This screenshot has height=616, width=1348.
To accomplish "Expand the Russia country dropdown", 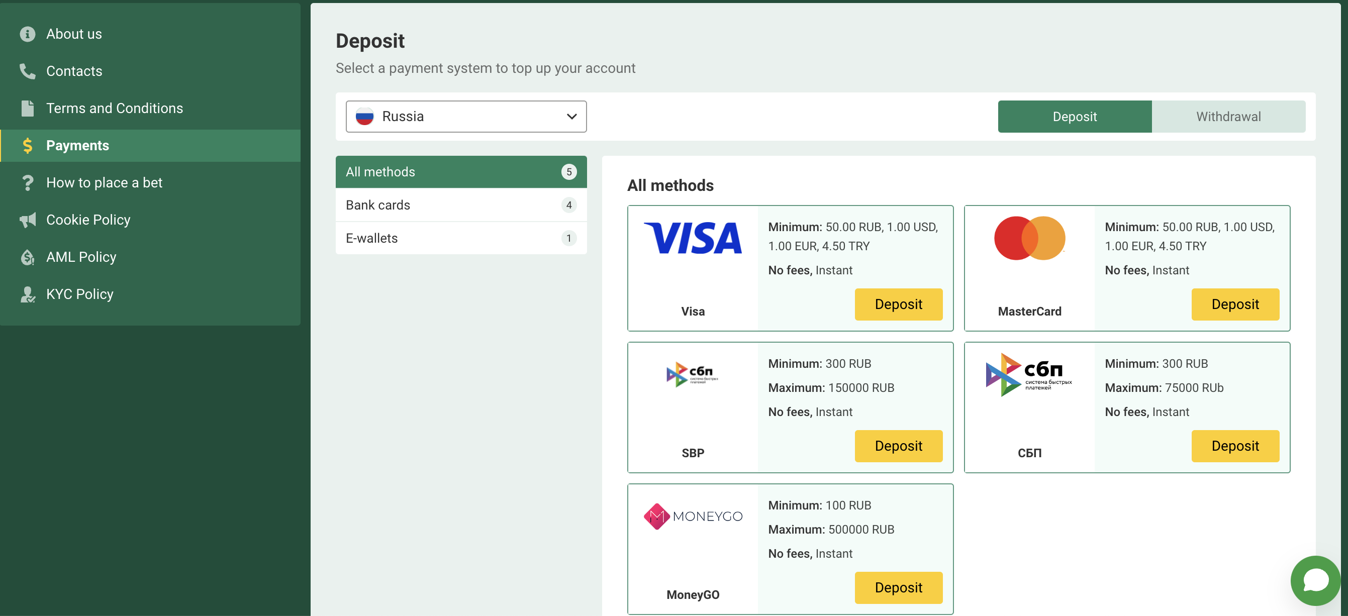I will (x=467, y=116).
